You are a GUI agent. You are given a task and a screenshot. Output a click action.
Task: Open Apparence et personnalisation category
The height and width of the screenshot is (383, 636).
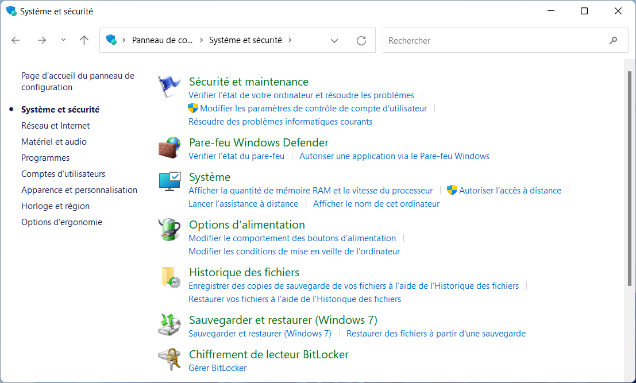coord(79,190)
